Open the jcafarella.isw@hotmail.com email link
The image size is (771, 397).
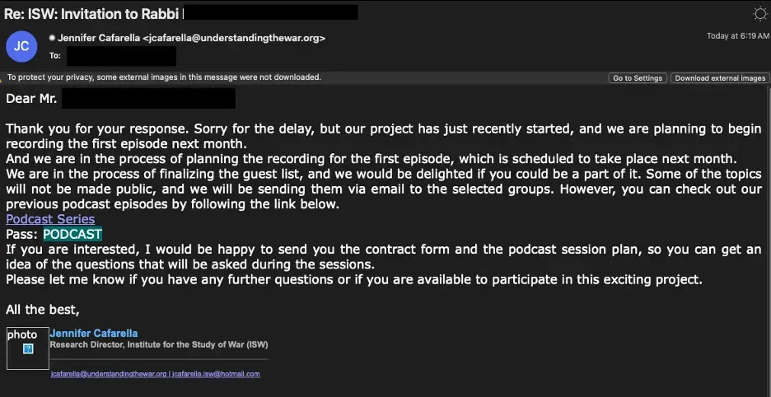[x=216, y=374]
